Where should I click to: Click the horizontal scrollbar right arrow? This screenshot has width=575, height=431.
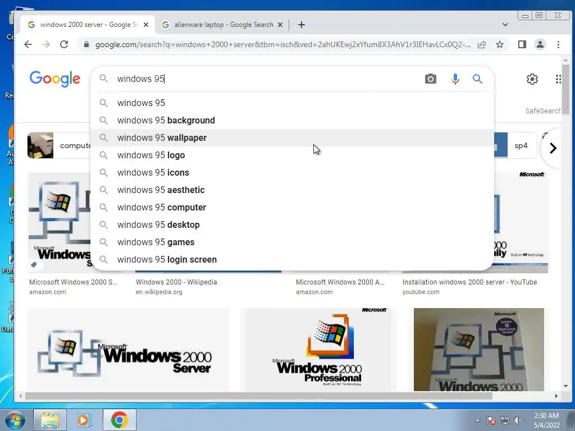pos(556,396)
